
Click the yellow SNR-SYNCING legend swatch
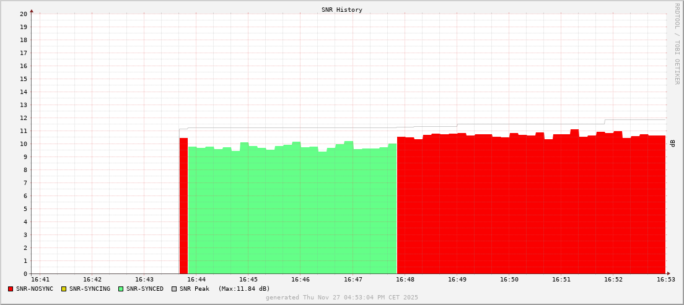tap(64, 289)
